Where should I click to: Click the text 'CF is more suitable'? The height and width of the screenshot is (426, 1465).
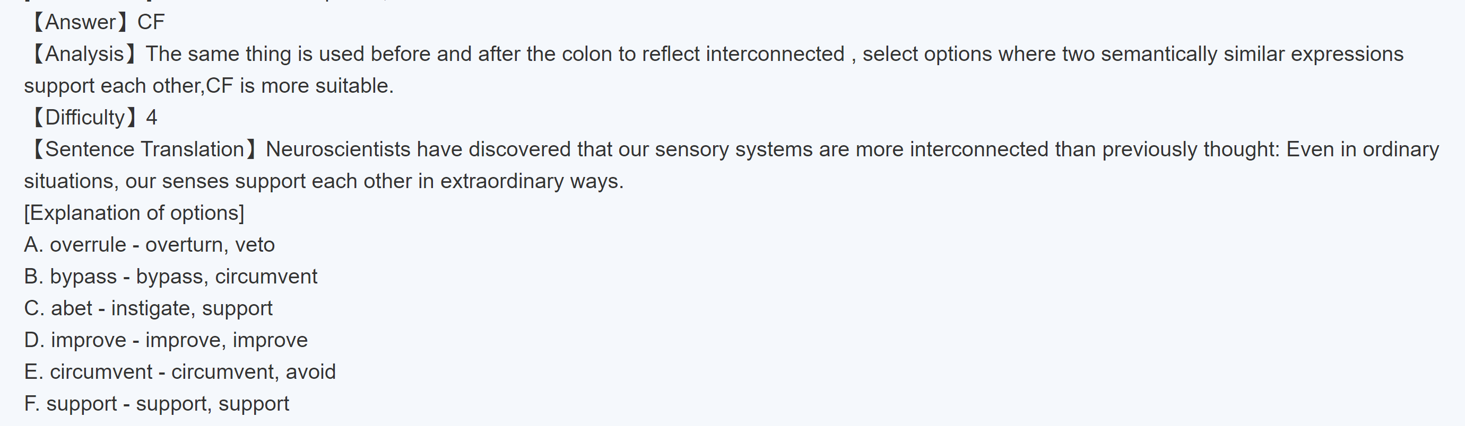click(x=299, y=86)
